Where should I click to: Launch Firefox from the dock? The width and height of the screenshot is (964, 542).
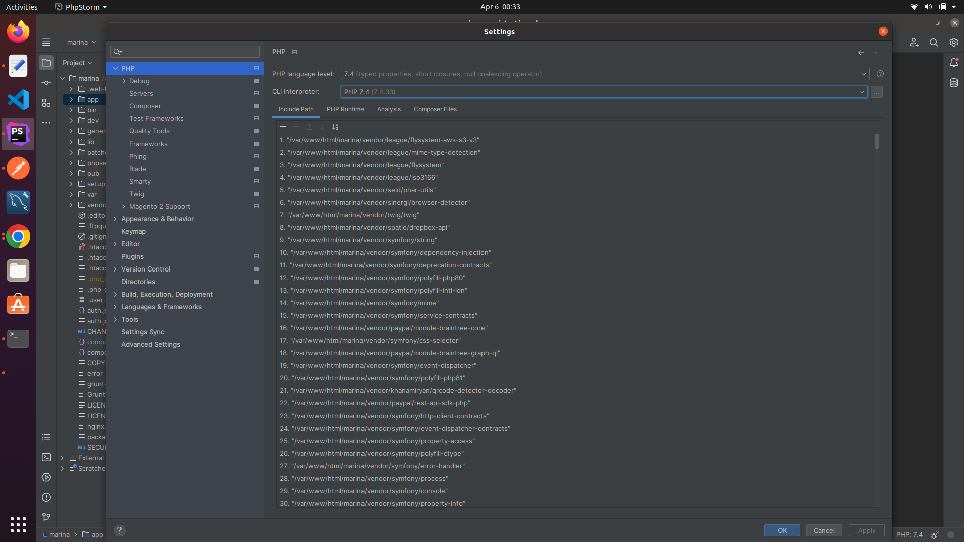coord(18,32)
